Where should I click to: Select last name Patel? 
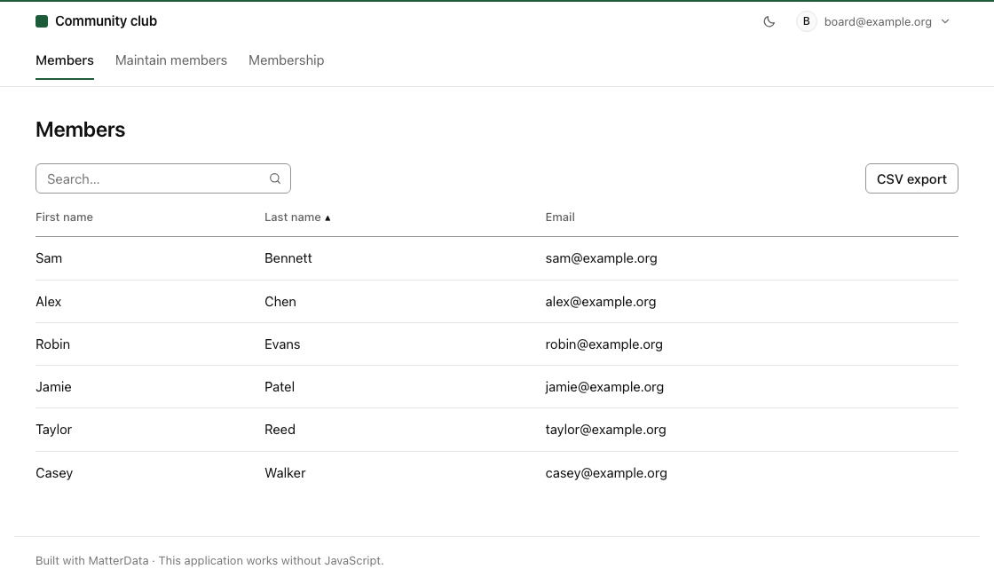(x=279, y=387)
